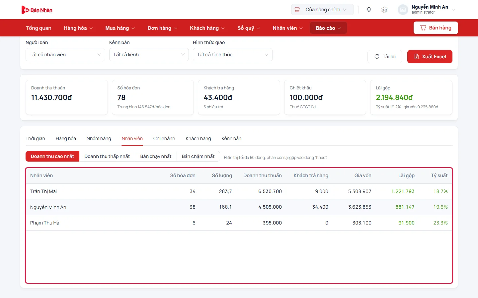Expand the Nguyễn Minh An account menu chevron
The width and height of the screenshot is (478, 298).
(453, 10)
